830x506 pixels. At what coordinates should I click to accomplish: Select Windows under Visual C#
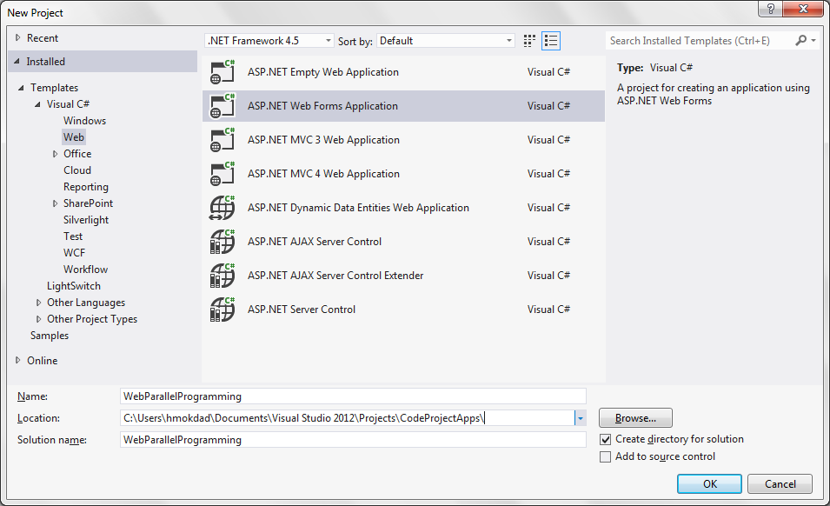[84, 121]
